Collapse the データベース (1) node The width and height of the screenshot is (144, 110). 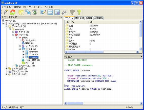[x=6, y=26]
